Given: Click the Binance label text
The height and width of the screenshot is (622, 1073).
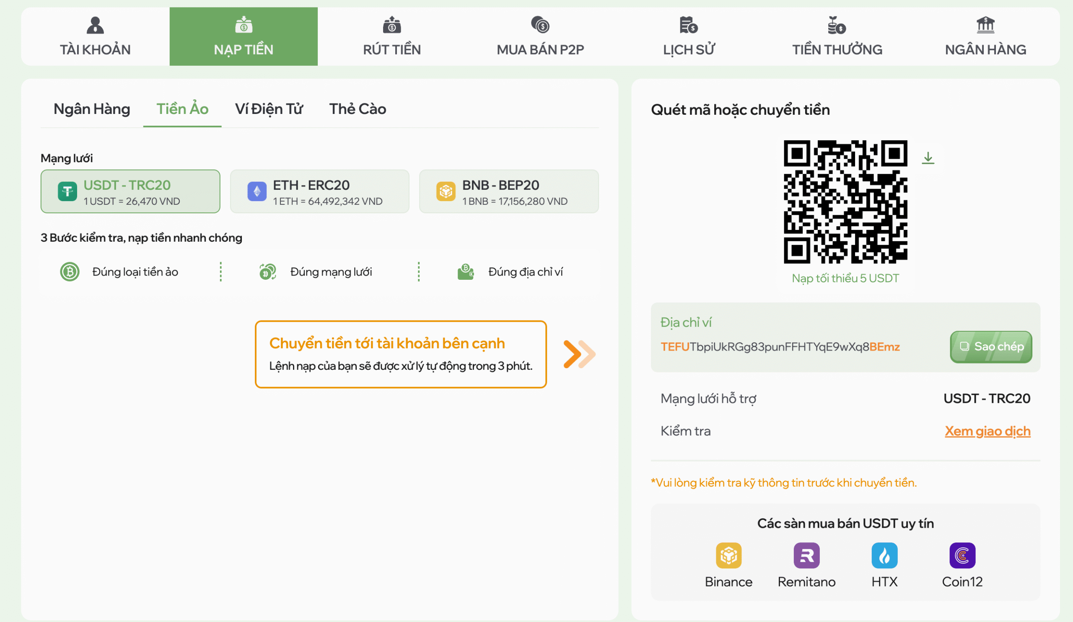Looking at the screenshot, I should coord(728,582).
